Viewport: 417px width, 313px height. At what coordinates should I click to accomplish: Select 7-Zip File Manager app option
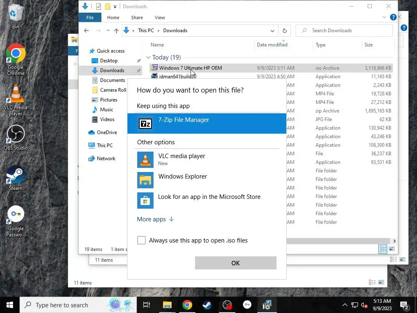(206, 123)
